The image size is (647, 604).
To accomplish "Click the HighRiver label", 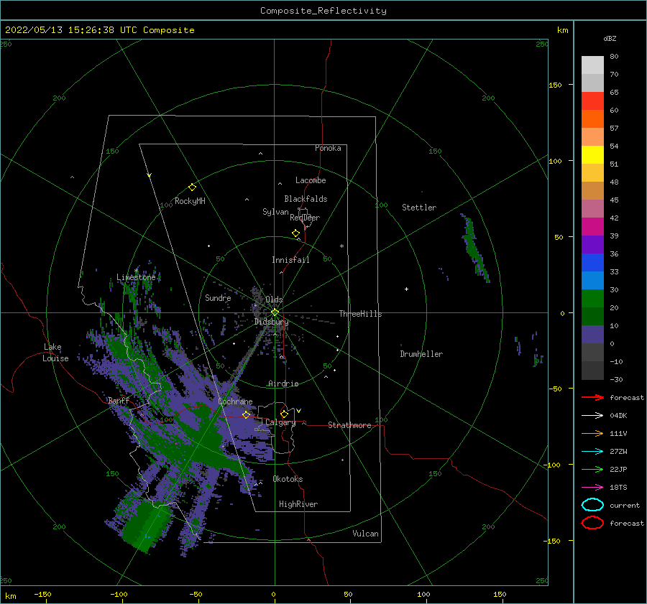I will [x=298, y=504].
